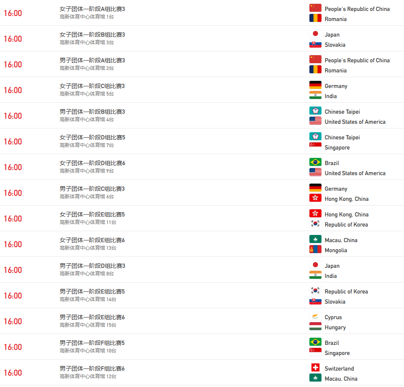Open match 男子团体一阶段D组比赛3

(x=92, y=266)
